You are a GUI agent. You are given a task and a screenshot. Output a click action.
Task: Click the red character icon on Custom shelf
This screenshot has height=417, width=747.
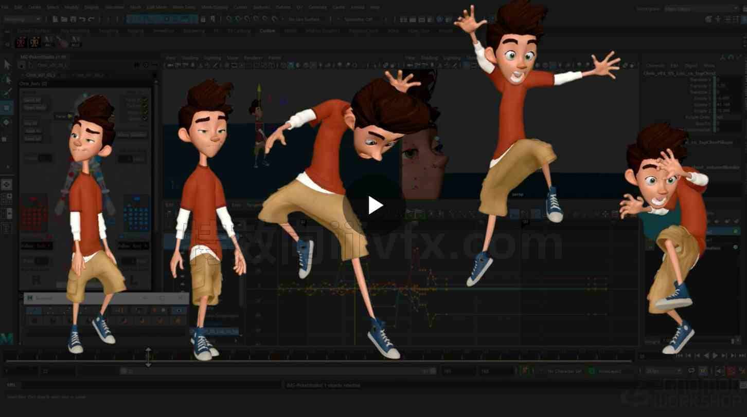coord(21,42)
